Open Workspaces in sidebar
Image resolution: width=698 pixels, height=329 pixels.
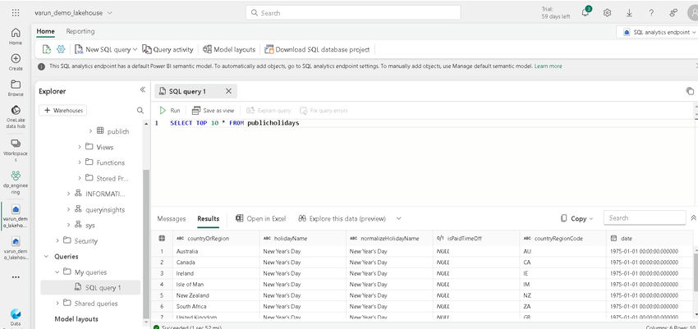point(16,150)
